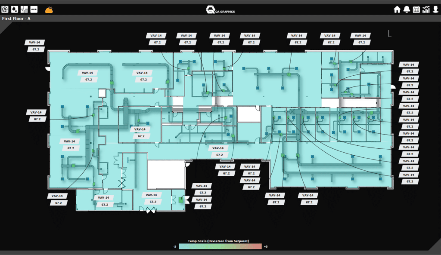This screenshot has width=441, height=255.
Task: Open the water droplets plumbing view
Action: point(15,9)
